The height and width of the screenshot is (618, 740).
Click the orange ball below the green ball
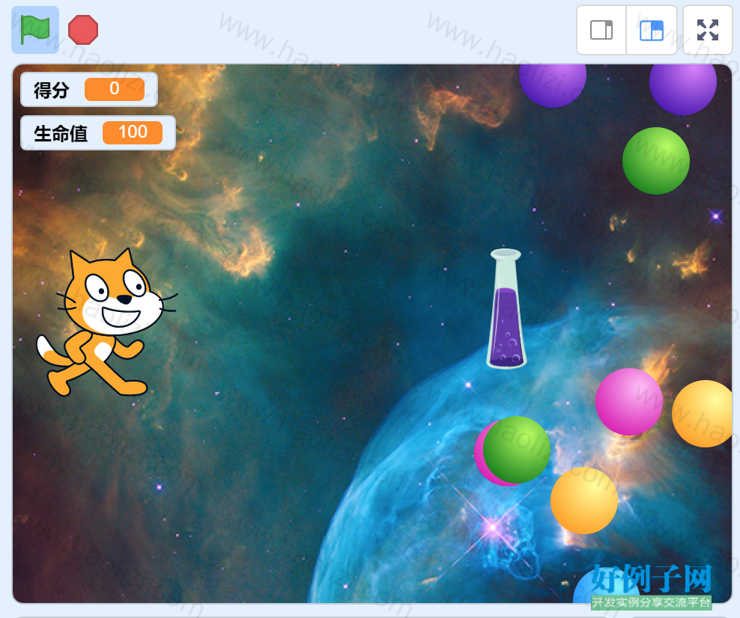(x=584, y=500)
